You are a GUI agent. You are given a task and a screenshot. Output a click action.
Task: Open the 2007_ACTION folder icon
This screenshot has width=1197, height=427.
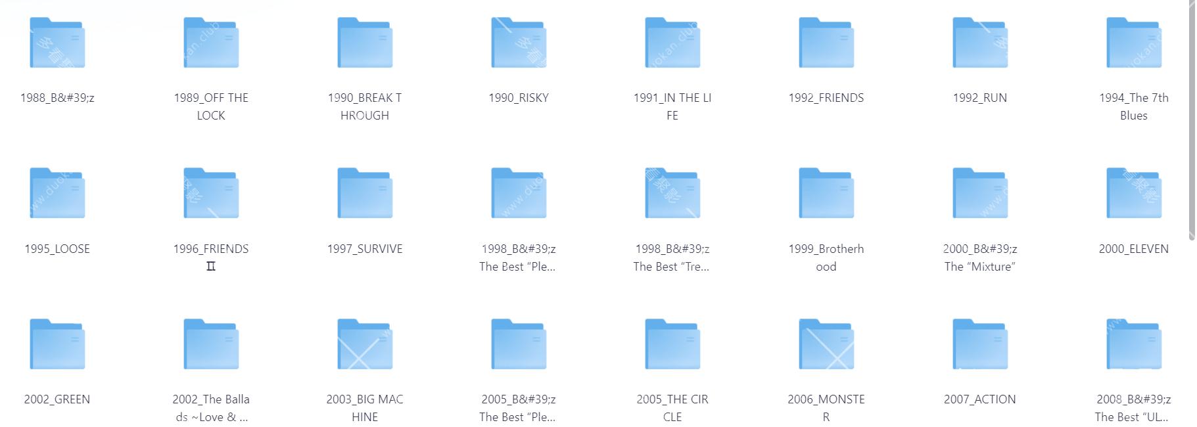click(x=980, y=344)
